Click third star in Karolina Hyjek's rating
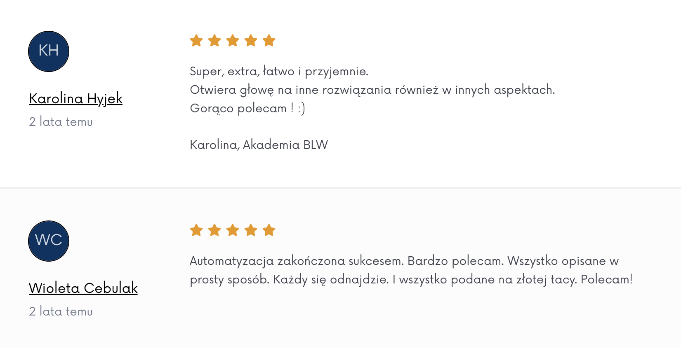The image size is (681, 348). pyautogui.click(x=233, y=41)
